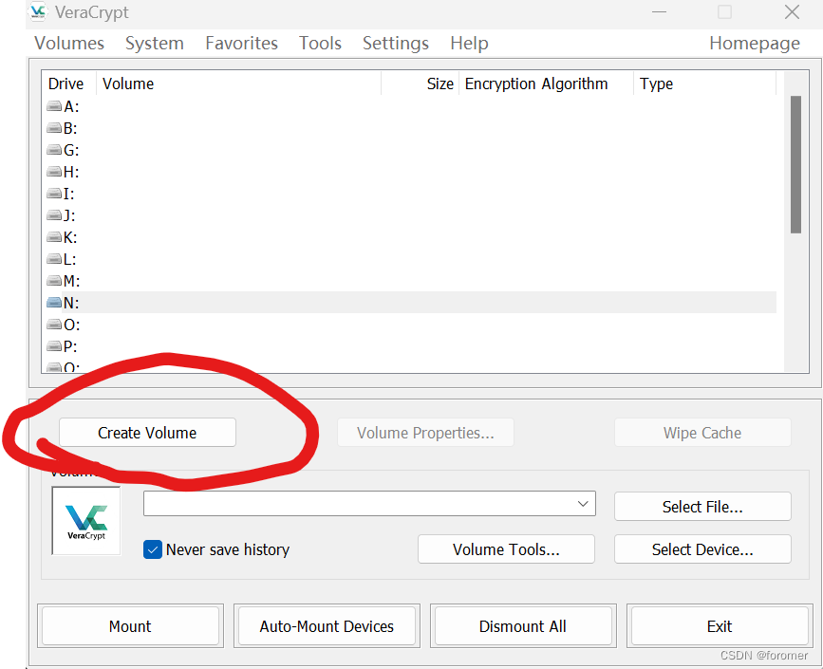This screenshot has height=669, width=823.
Task: Select the drive icon for G:
Action: coord(54,150)
